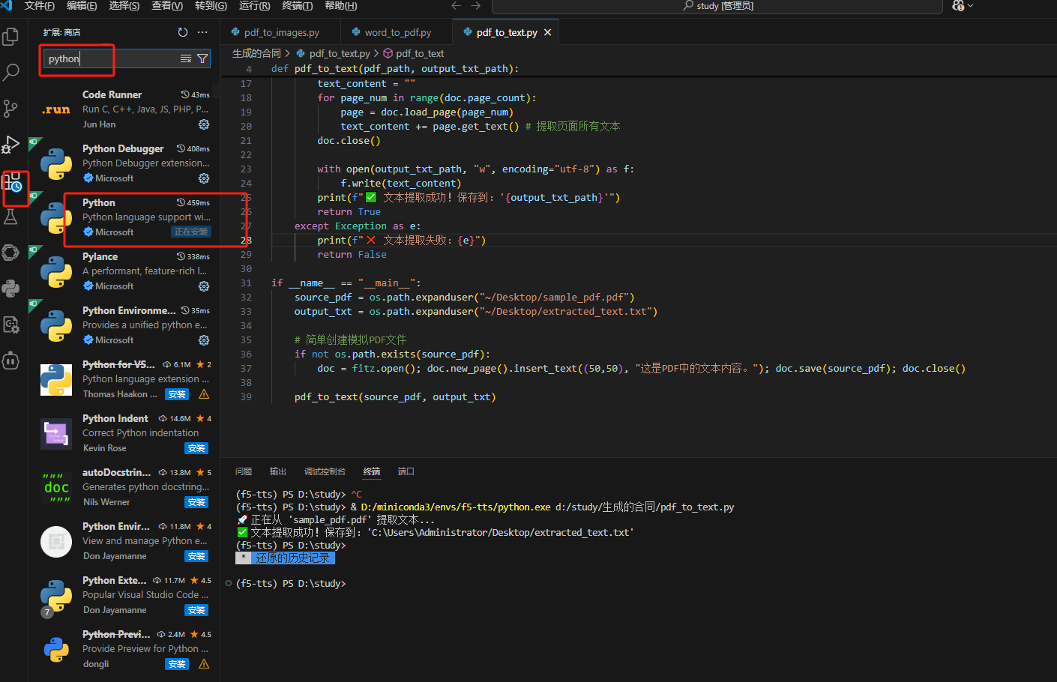Open the robot assistant icon in activity bar

pyautogui.click(x=11, y=360)
